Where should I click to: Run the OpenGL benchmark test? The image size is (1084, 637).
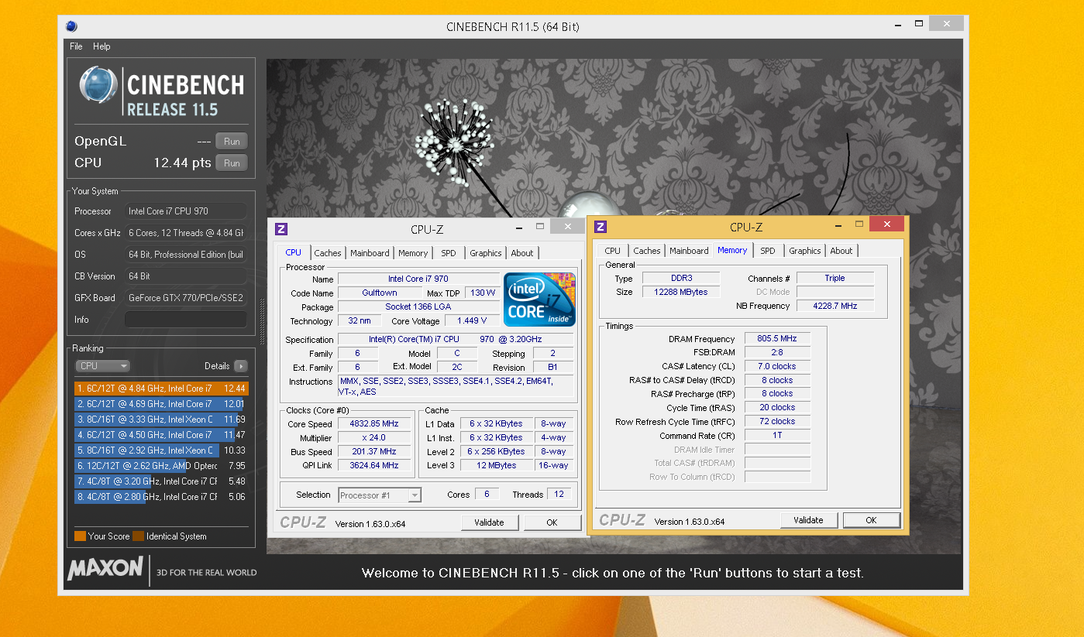[x=232, y=142]
